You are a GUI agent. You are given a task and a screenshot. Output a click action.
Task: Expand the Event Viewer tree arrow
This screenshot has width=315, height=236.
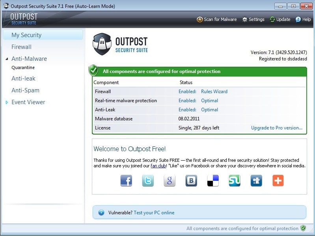click(x=7, y=102)
